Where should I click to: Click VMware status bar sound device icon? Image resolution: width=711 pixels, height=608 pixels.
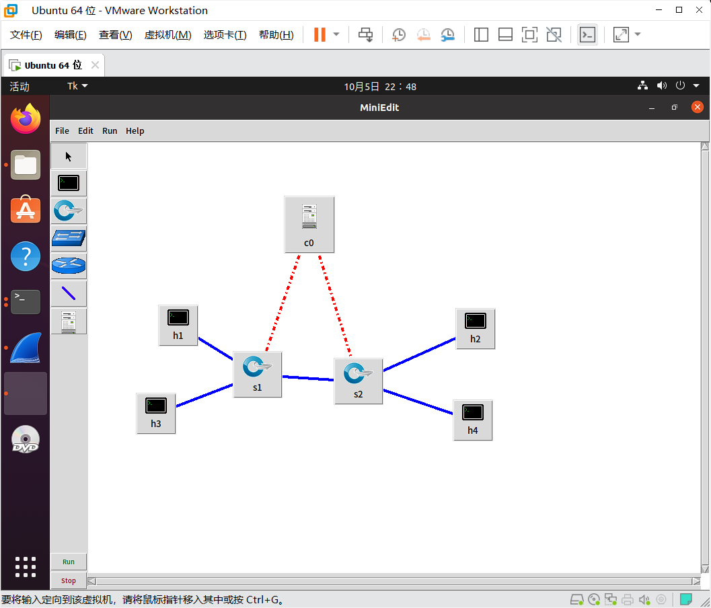click(644, 599)
